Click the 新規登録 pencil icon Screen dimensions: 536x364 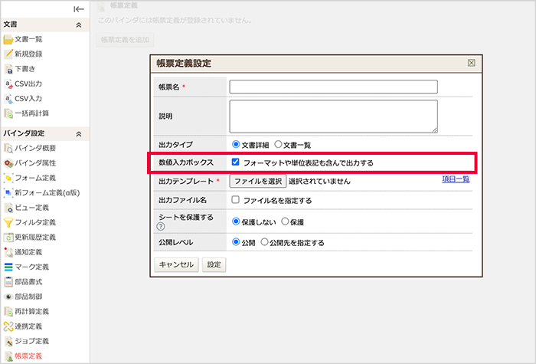(x=8, y=54)
